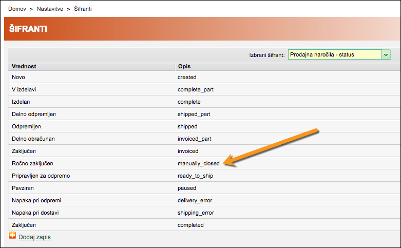Click the shipped_part description
The height and width of the screenshot is (248, 401).
click(x=194, y=115)
